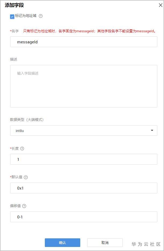Click the help icon next to 长度
This screenshot has width=164, height=251.
click(x=22, y=148)
